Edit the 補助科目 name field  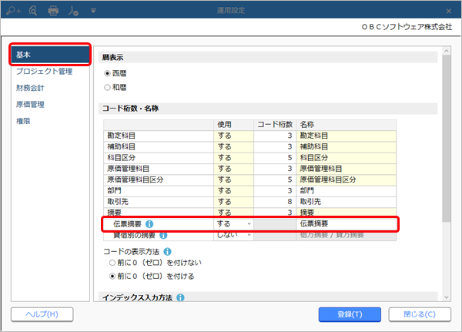pyautogui.click(x=346, y=147)
